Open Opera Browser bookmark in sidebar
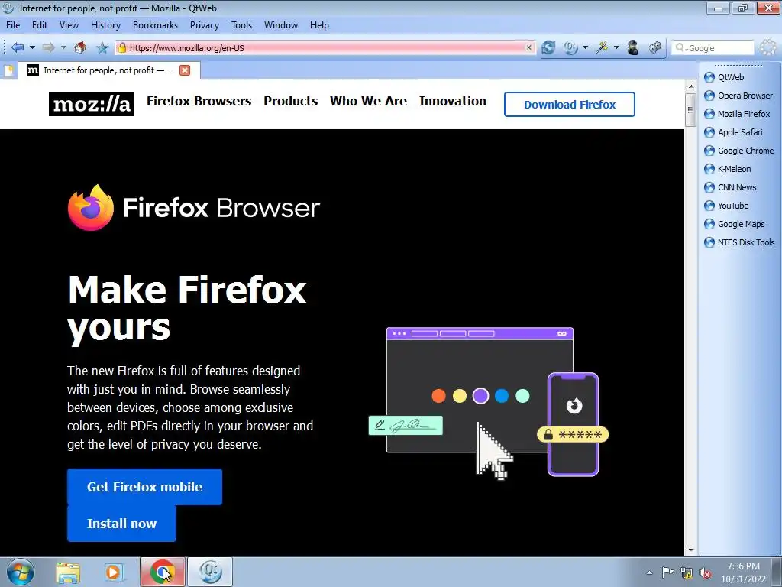This screenshot has width=782, height=587. point(738,96)
